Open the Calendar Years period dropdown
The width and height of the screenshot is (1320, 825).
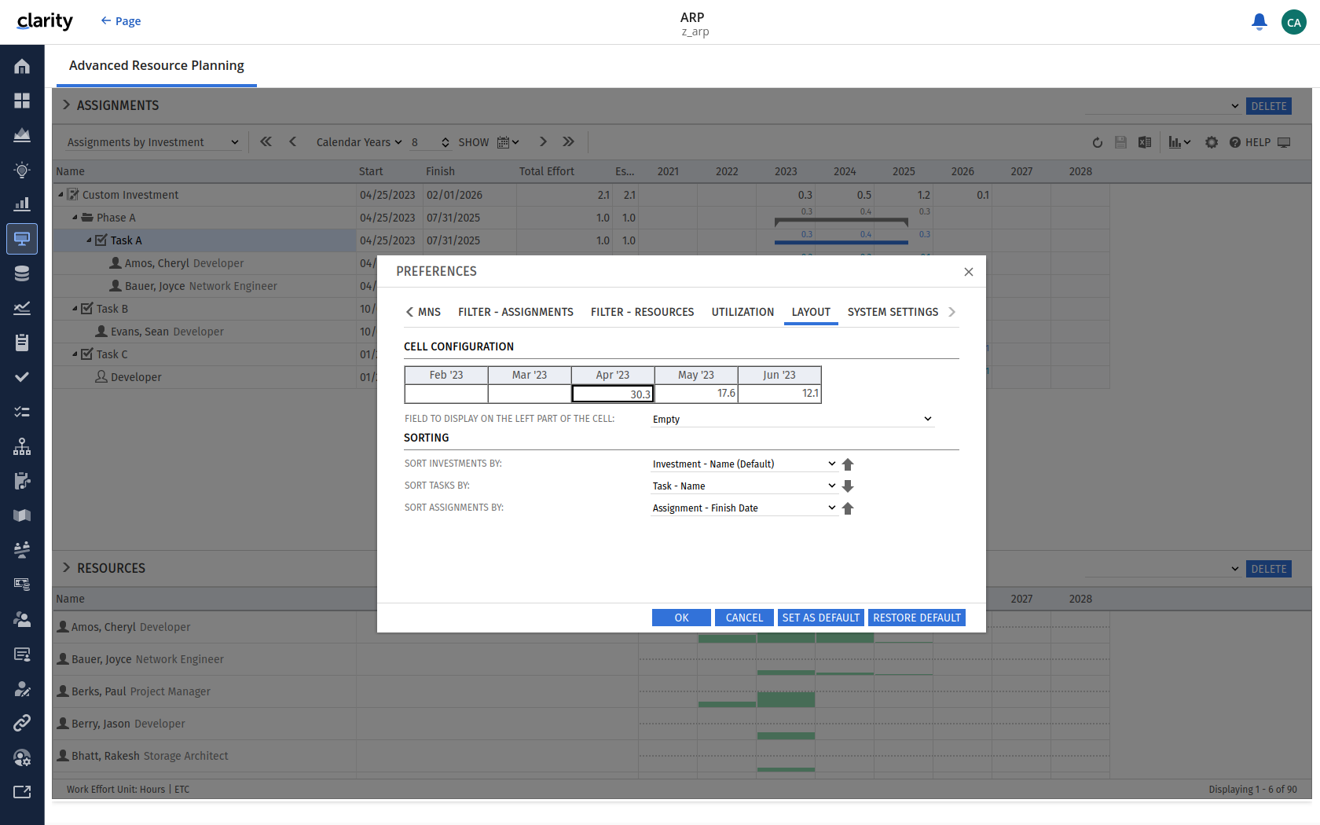point(359,142)
